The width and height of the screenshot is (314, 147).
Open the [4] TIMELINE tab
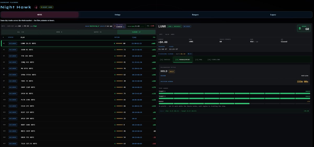point(214,60)
